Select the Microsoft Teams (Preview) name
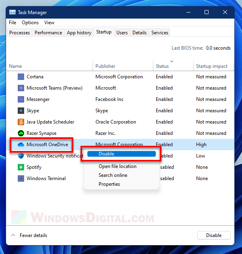 [x=54, y=88]
